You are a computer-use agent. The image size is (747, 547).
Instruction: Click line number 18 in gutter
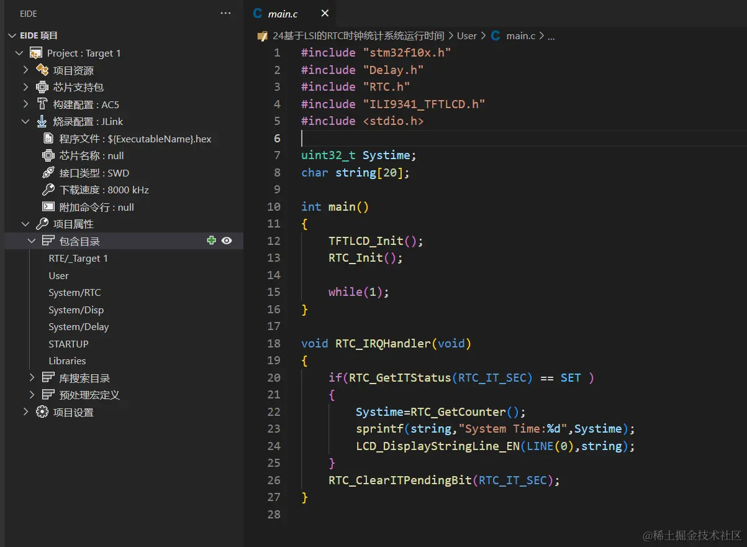click(x=274, y=344)
